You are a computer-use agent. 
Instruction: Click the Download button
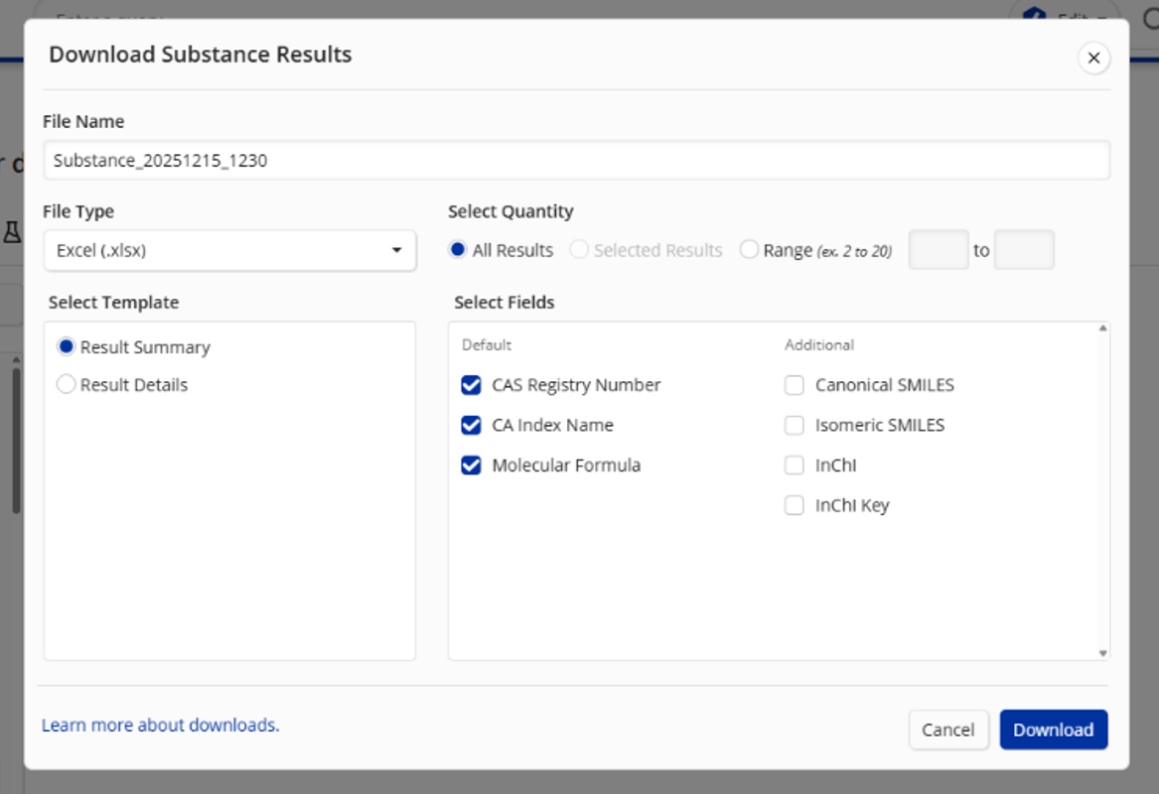click(x=1054, y=729)
